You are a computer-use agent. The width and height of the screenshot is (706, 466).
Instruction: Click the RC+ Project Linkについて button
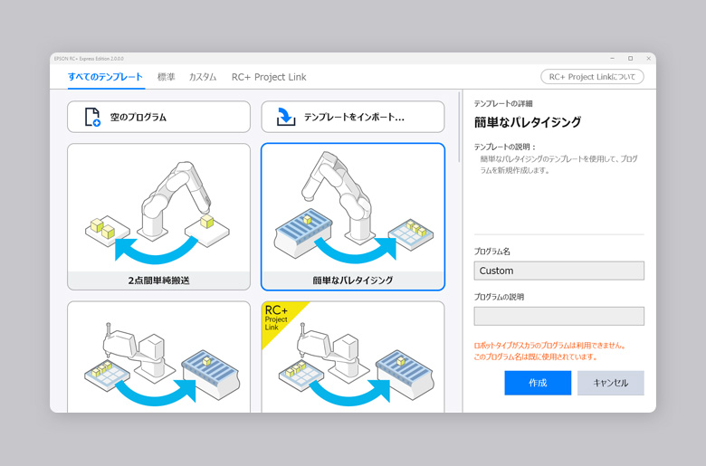[592, 77]
